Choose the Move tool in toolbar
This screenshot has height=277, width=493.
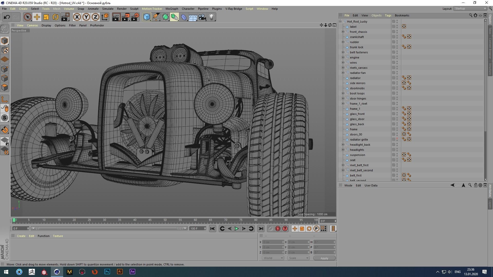click(x=37, y=17)
